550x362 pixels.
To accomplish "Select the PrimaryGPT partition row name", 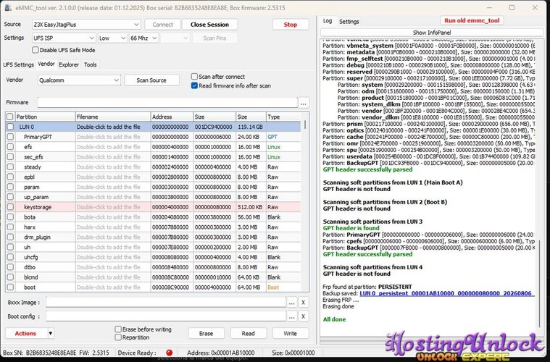I will tap(38, 137).
